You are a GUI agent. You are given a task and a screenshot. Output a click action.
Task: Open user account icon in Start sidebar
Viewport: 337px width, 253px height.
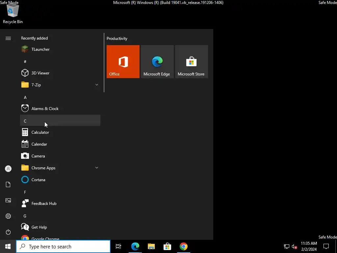[x=8, y=169]
